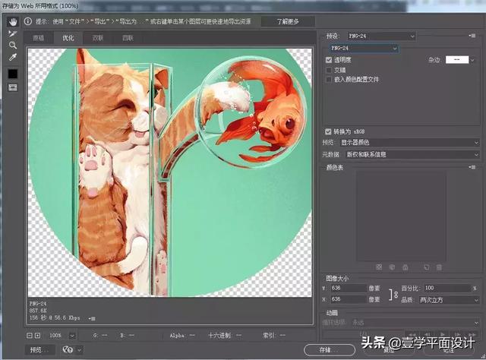Click the Alpha: -- readout
The image size is (486, 360).
point(182,336)
